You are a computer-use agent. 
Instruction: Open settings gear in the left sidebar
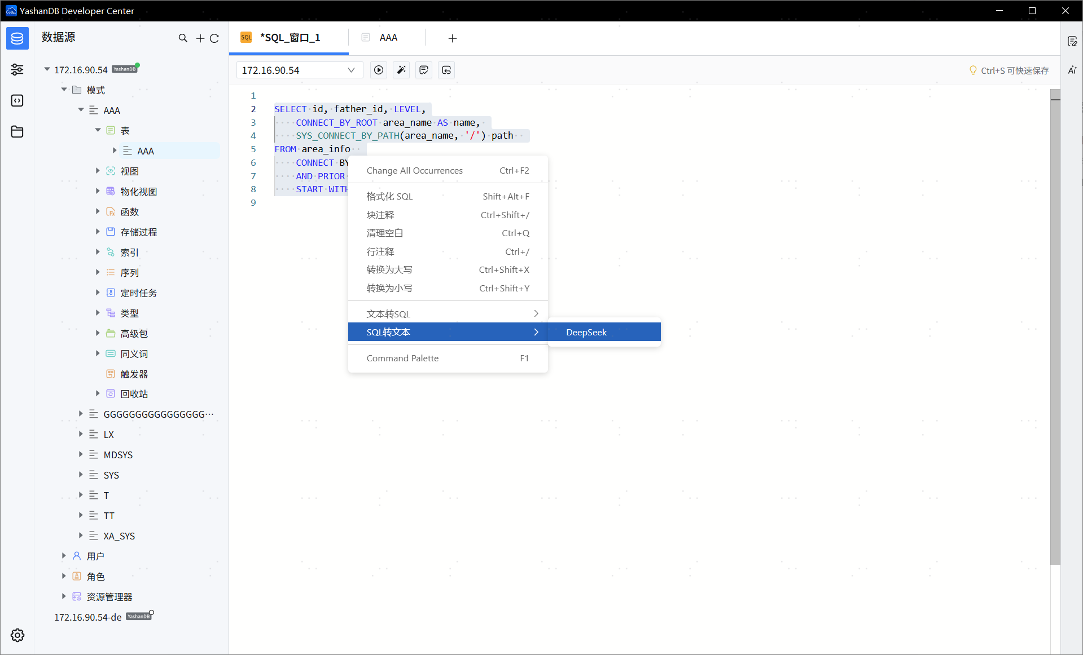click(17, 635)
